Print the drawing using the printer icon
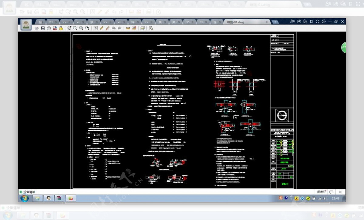The height and width of the screenshot is (220, 364). tap(49, 28)
